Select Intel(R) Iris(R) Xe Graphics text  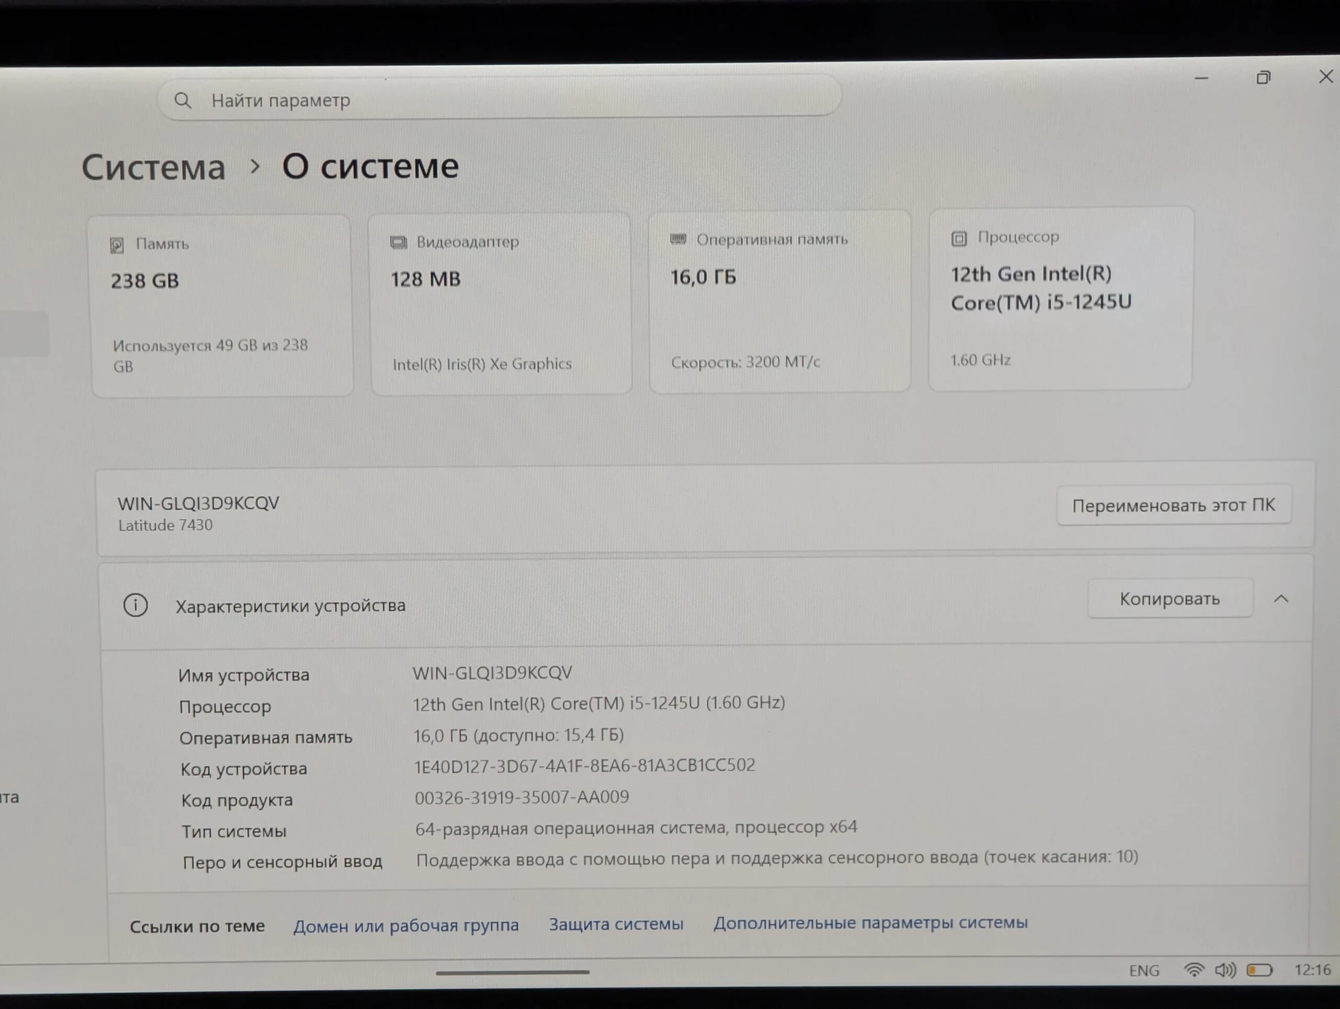coord(482,364)
